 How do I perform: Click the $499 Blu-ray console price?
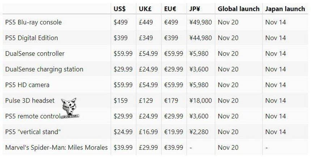[x=120, y=22]
